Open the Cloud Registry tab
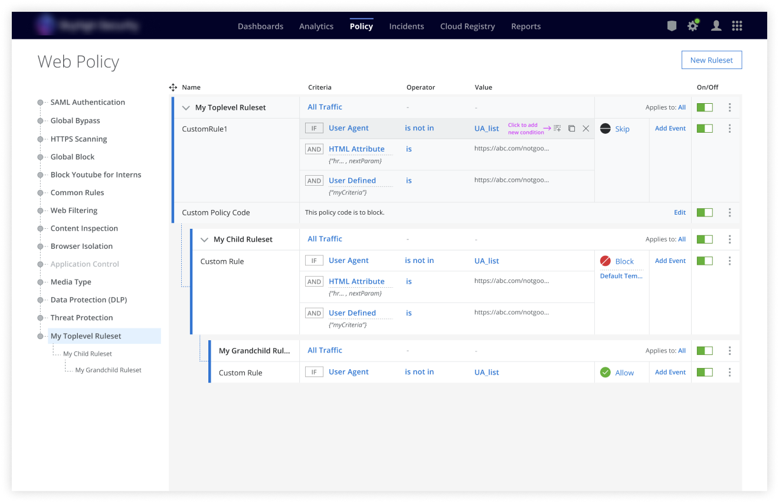 tap(467, 27)
